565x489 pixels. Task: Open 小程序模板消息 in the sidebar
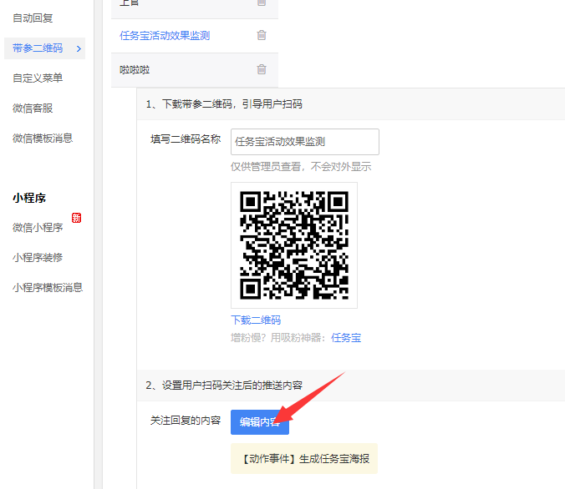coord(48,288)
